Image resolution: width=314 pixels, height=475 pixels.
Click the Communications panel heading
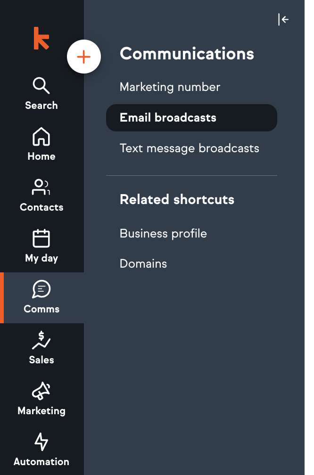pos(187,54)
